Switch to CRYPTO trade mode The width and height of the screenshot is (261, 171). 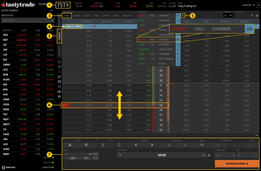(x=106, y=16)
